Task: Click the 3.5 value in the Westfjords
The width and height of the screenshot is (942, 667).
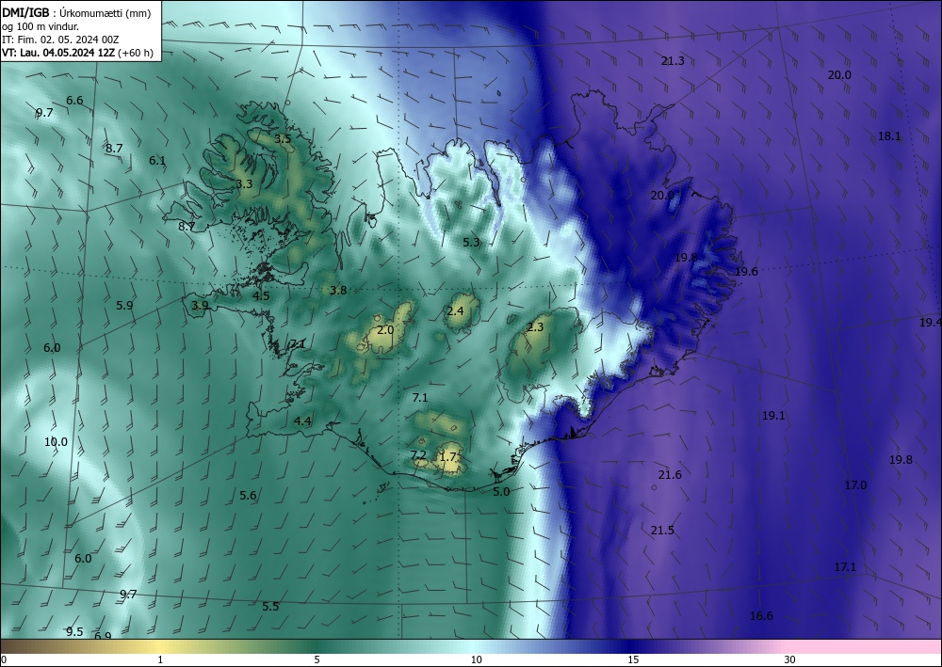Action: [283, 139]
